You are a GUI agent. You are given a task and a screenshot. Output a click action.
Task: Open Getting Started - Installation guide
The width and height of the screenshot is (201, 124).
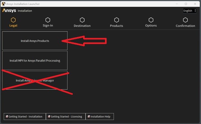point(25,117)
